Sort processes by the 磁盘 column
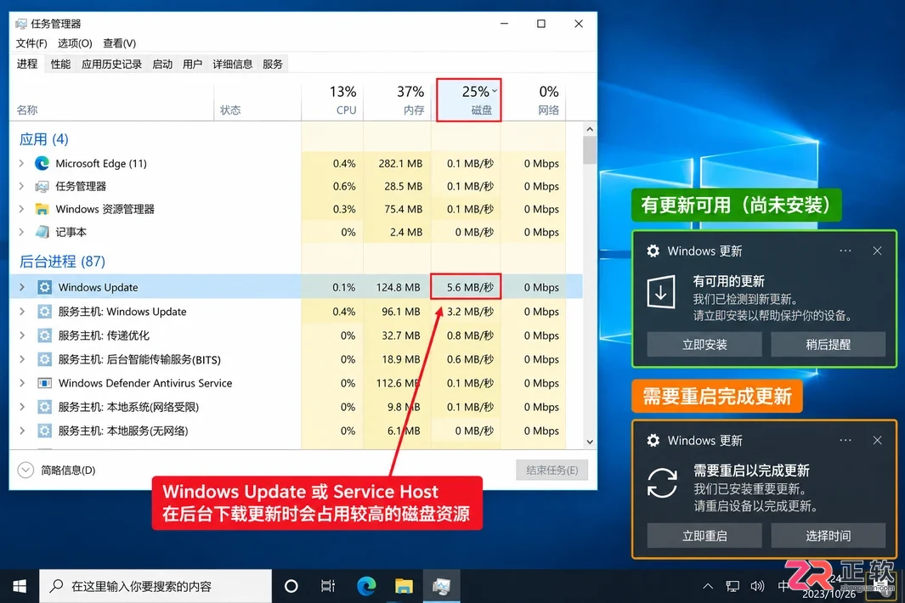 pos(469,100)
